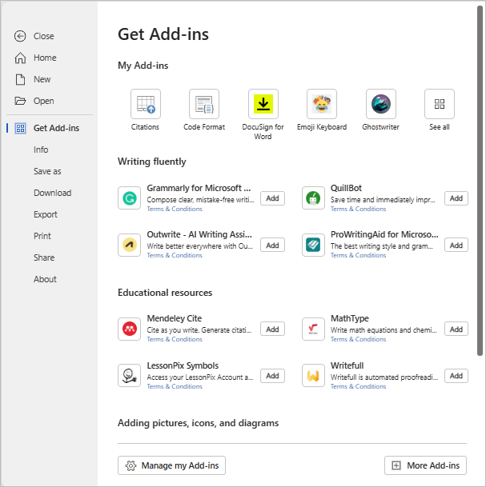Select Share in the sidebar
The image size is (486, 487).
[44, 257]
